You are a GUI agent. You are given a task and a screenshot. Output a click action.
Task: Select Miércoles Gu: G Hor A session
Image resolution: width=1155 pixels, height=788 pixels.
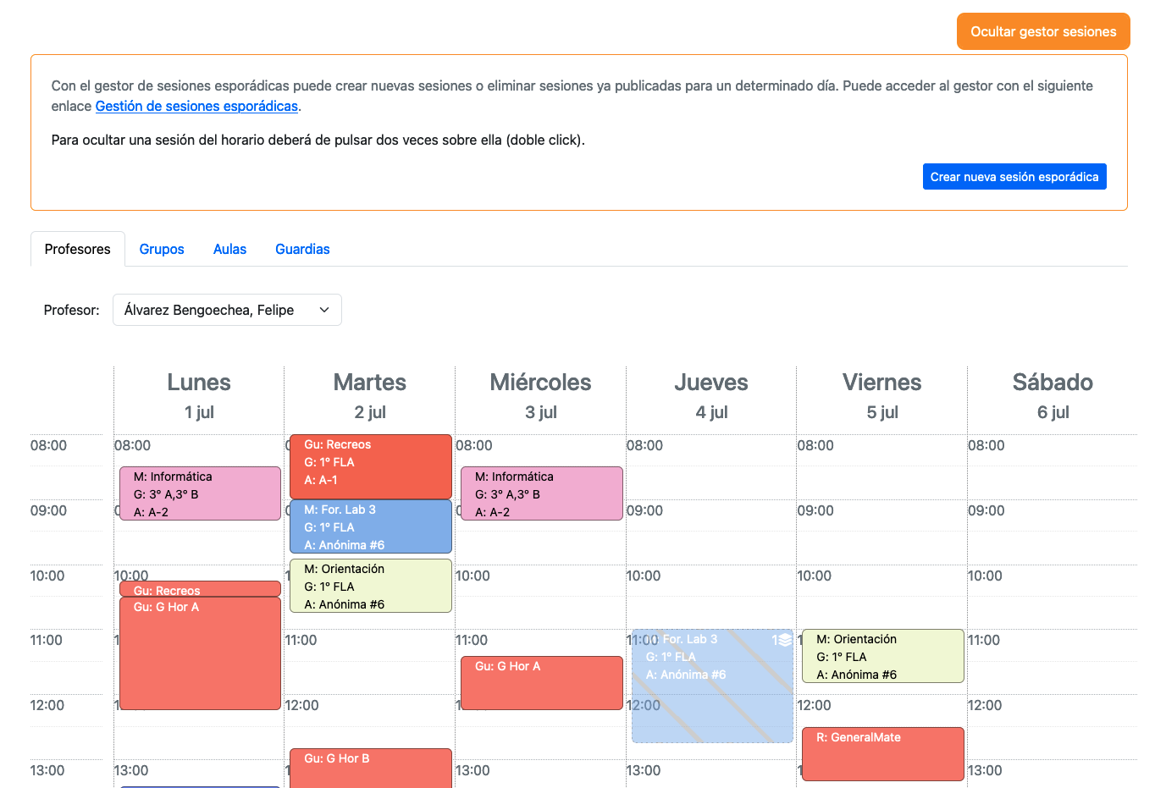[542, 683]
